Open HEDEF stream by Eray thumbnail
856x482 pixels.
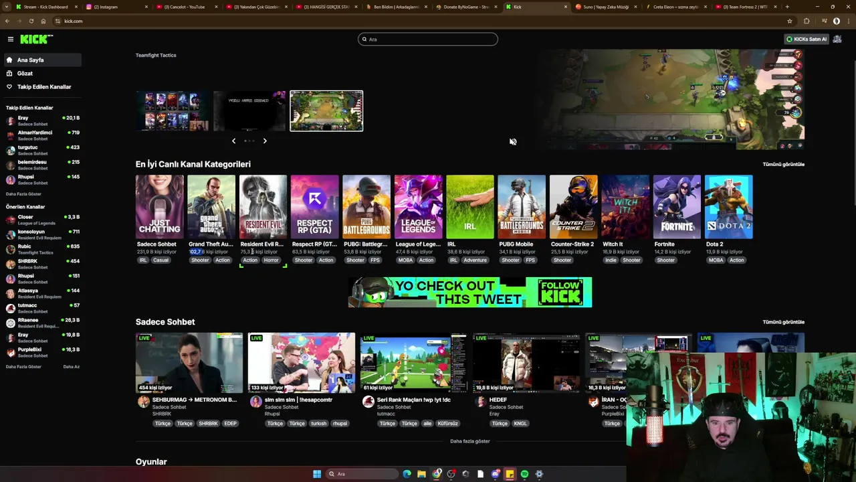point(526,363)
